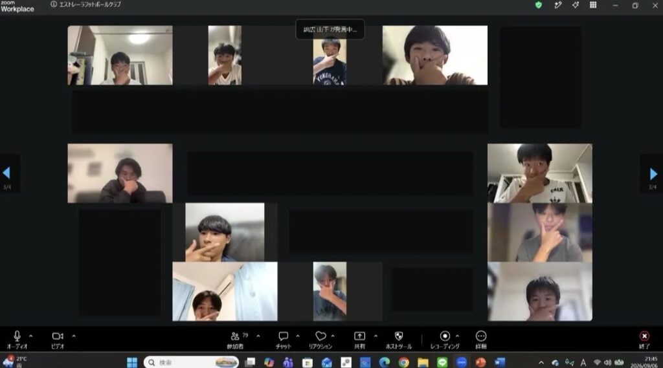The height and width of the screenshot is (368, 663).
Task: Open the Chat panel
Action: 284,340
